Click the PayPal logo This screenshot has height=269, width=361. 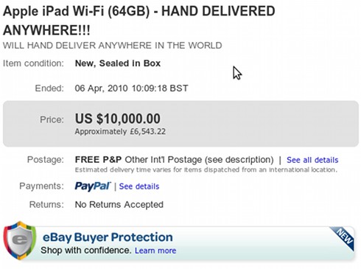tap(93, 186)
